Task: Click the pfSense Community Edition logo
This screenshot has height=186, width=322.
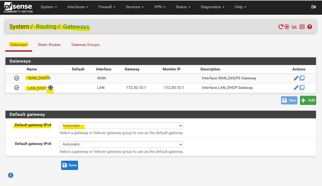Action: point(18,8)
